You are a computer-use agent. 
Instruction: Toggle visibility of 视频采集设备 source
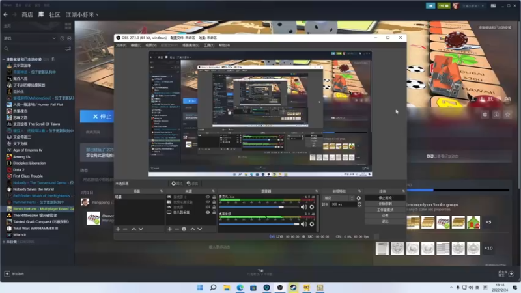208,202
